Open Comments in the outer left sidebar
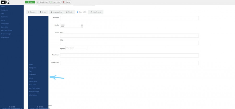 4,17
